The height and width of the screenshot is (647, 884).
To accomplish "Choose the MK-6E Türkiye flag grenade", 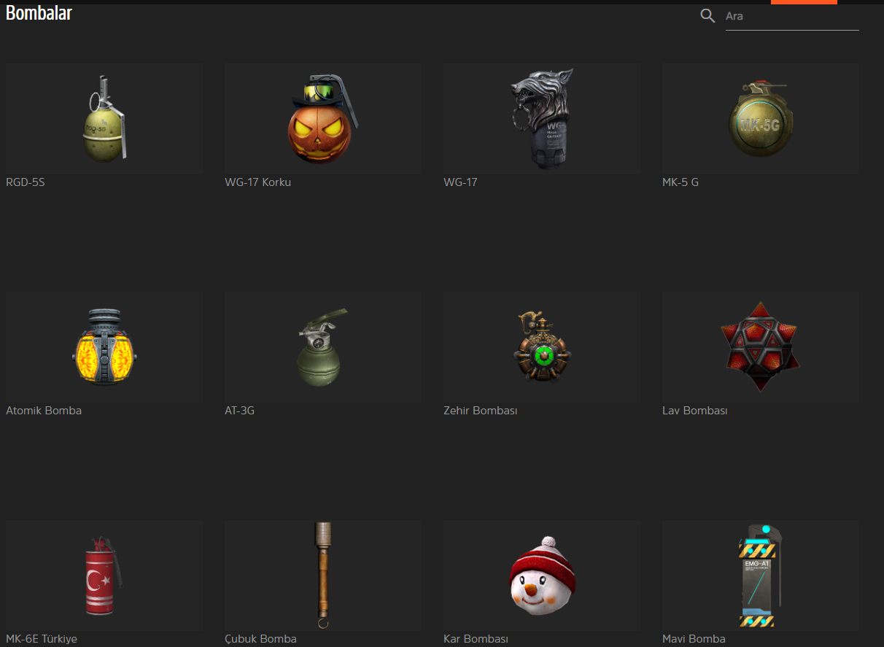I will click(104, 576).
